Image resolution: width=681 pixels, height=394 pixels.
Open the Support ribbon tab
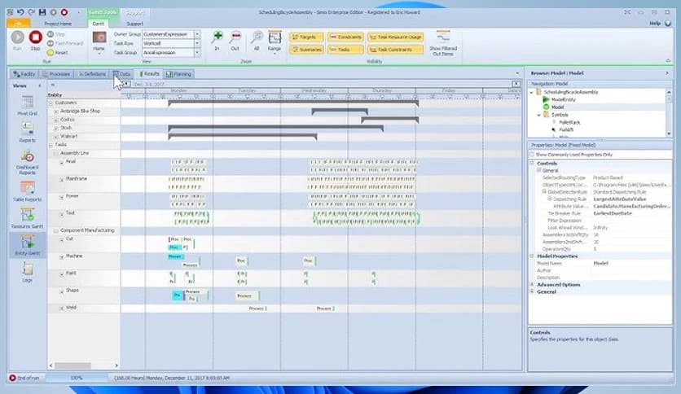pos(134,24)
